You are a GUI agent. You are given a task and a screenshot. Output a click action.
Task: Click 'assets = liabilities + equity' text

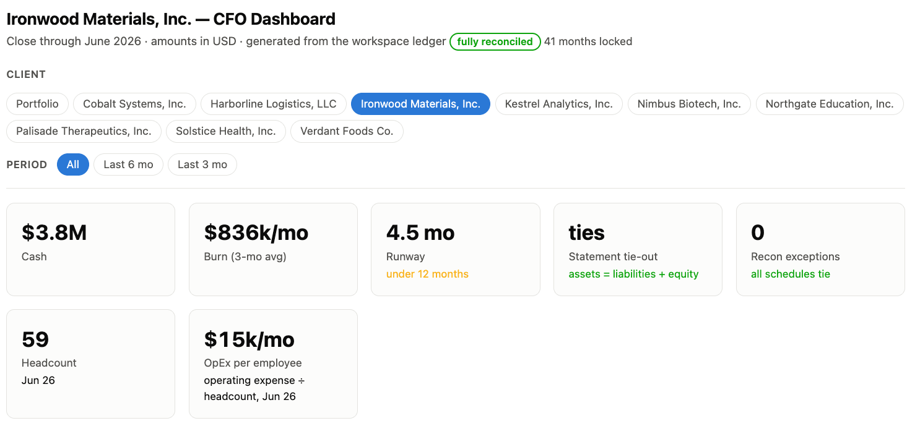pyautogui.click(x=633, y=274)
